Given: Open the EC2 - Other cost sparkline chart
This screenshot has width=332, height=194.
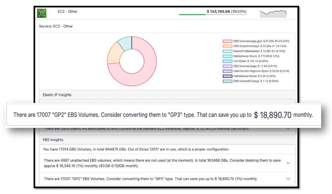Looking at the screenshot, I should click(273, 14).
